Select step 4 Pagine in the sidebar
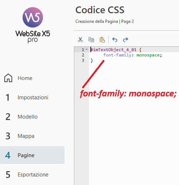The image size is (179, 185). [32, 155]
